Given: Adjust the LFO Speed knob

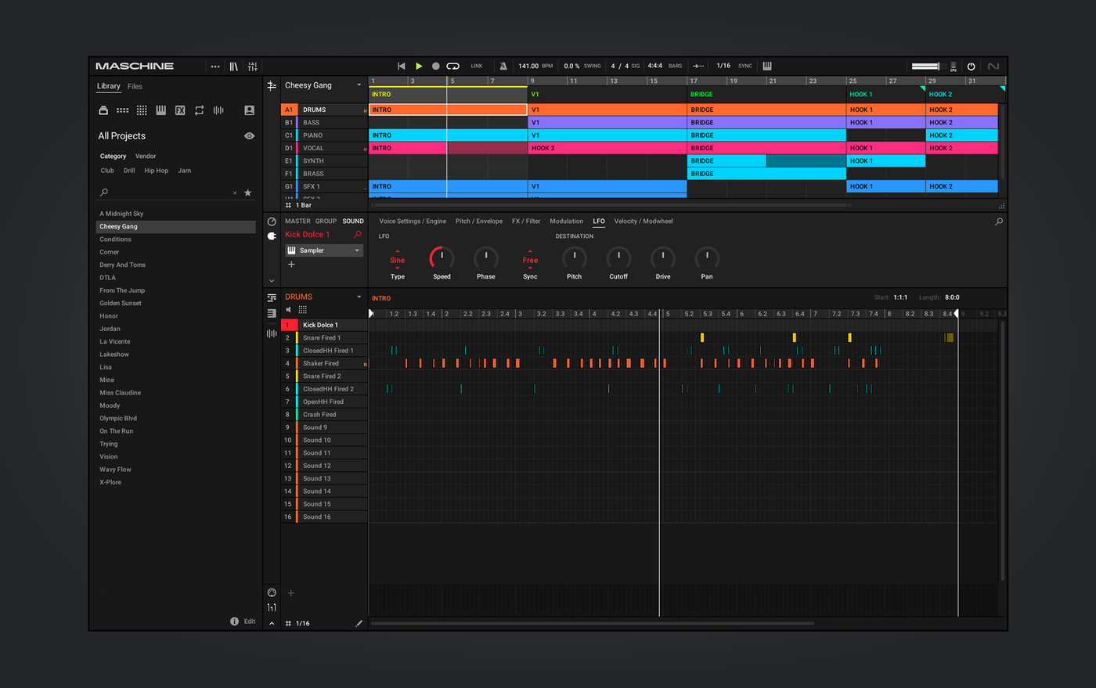Looking at the screenshot, I should click(x=442, y=258).
